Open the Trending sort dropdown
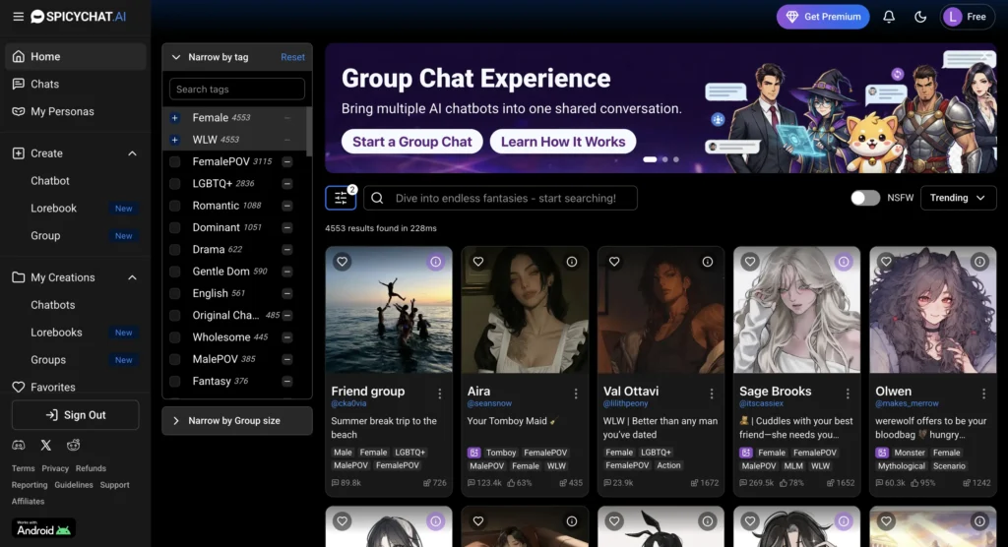This screenshot has height=547, width=1008. tap(958, 198)
